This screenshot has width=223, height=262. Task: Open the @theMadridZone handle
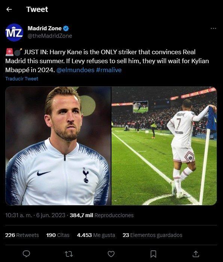(x=50, y=36)
